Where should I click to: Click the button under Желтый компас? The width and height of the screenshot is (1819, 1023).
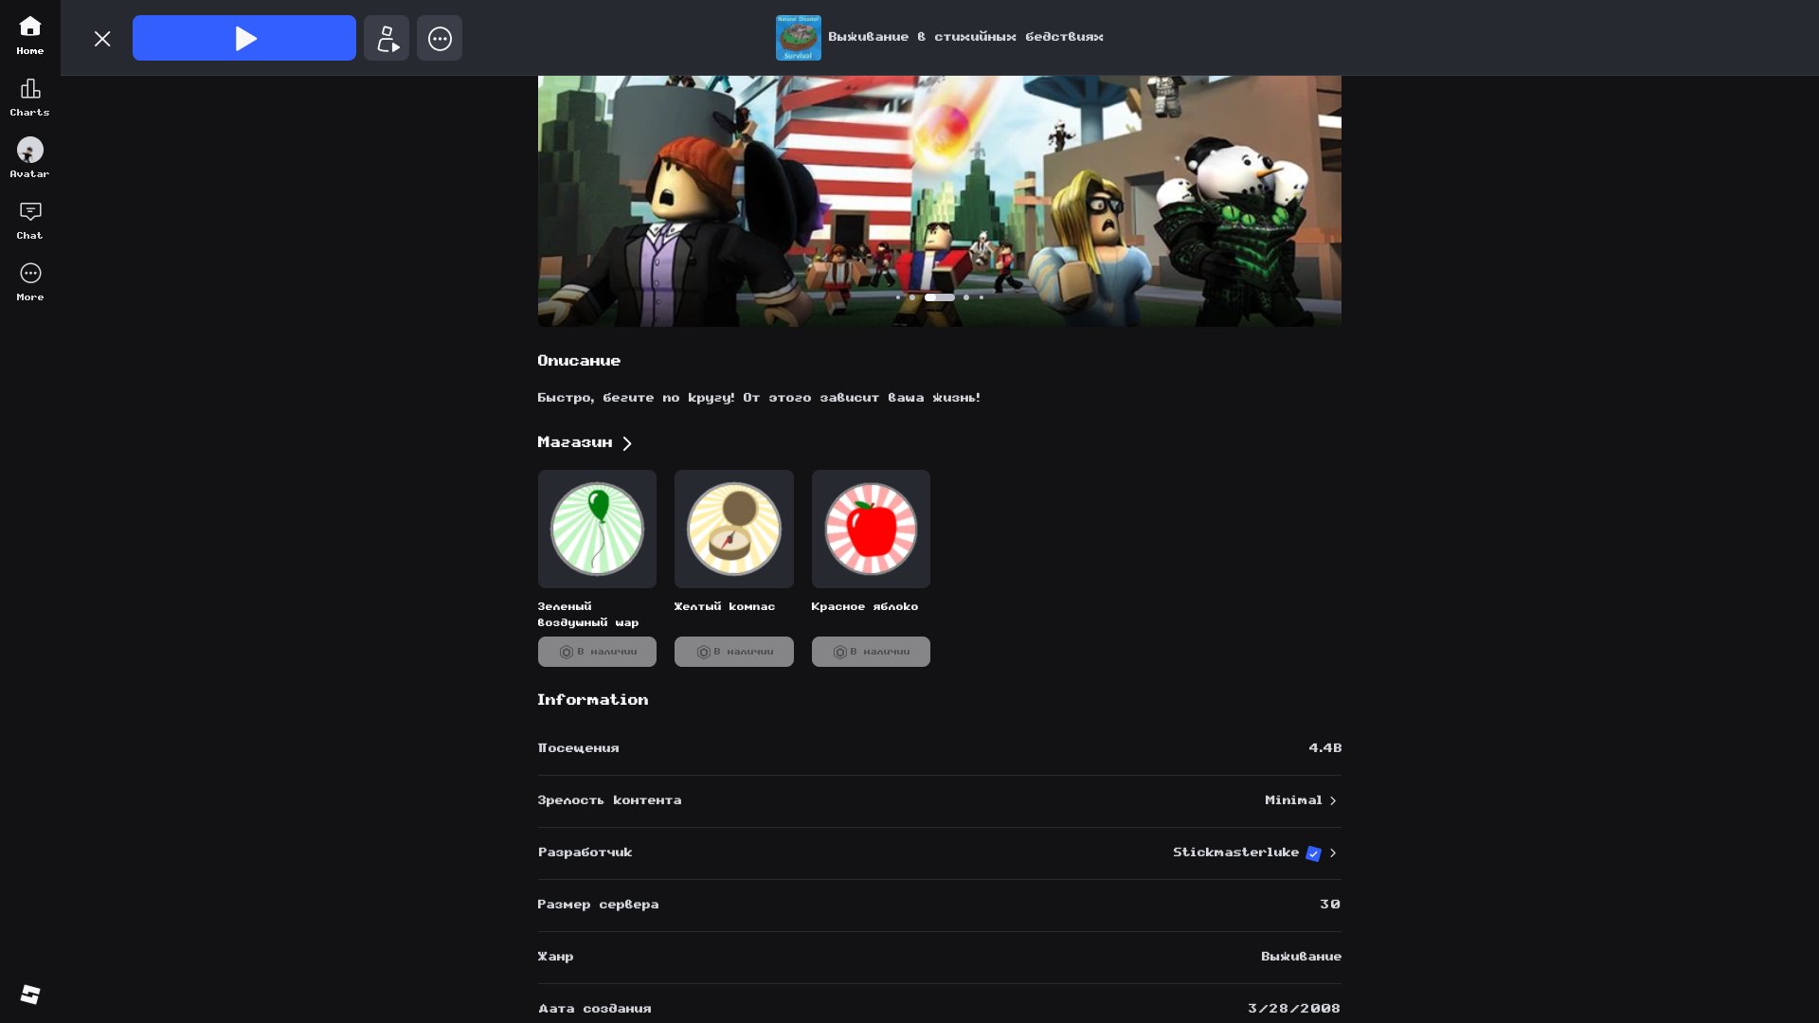pyautogui.click(x=734, y=652)
